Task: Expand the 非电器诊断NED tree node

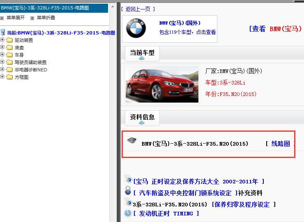Action: click(x=2, y=69)
